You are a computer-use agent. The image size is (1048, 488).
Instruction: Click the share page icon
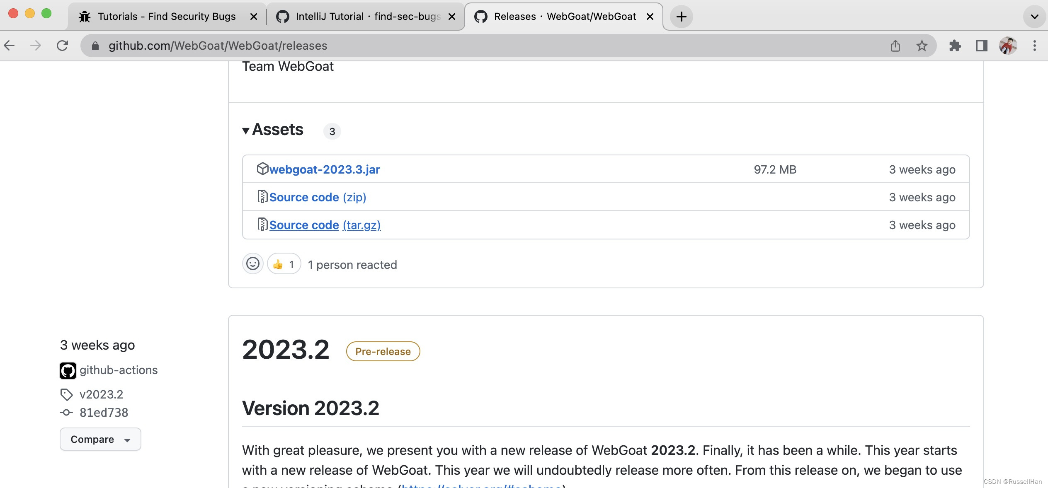click(x=895, y=46)
